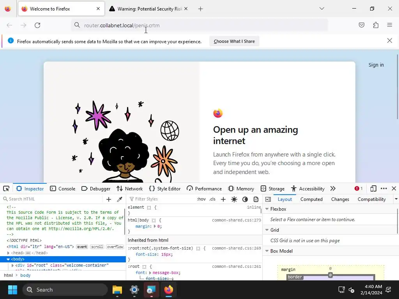Open the Storage panel
399x299 pixels.
point(273,189)
